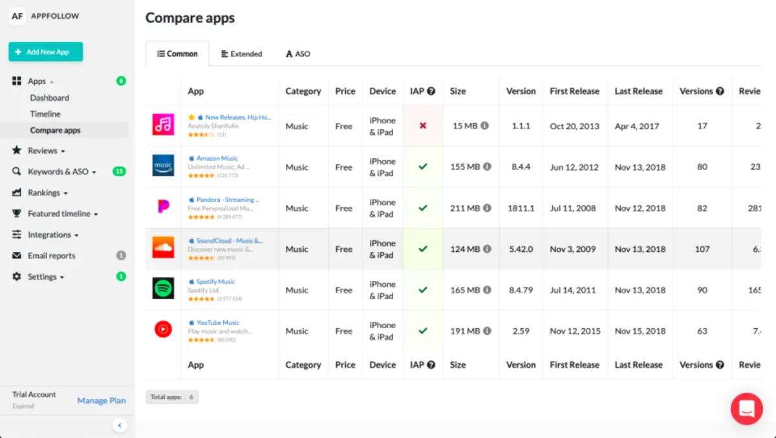Click the IAP help question mark icon
The image size is (776, 438).
431,91
